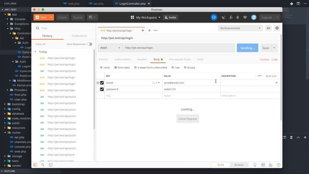Uncheck the email key checkbox
The image size is (309, 174).
(x=102, y=83)
